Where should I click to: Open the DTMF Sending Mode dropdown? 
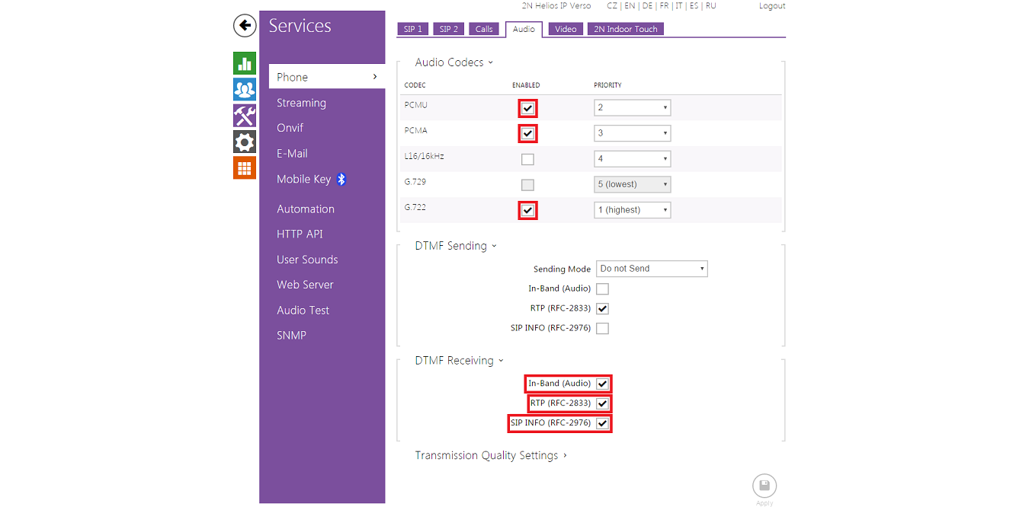[x=652, y=269]
